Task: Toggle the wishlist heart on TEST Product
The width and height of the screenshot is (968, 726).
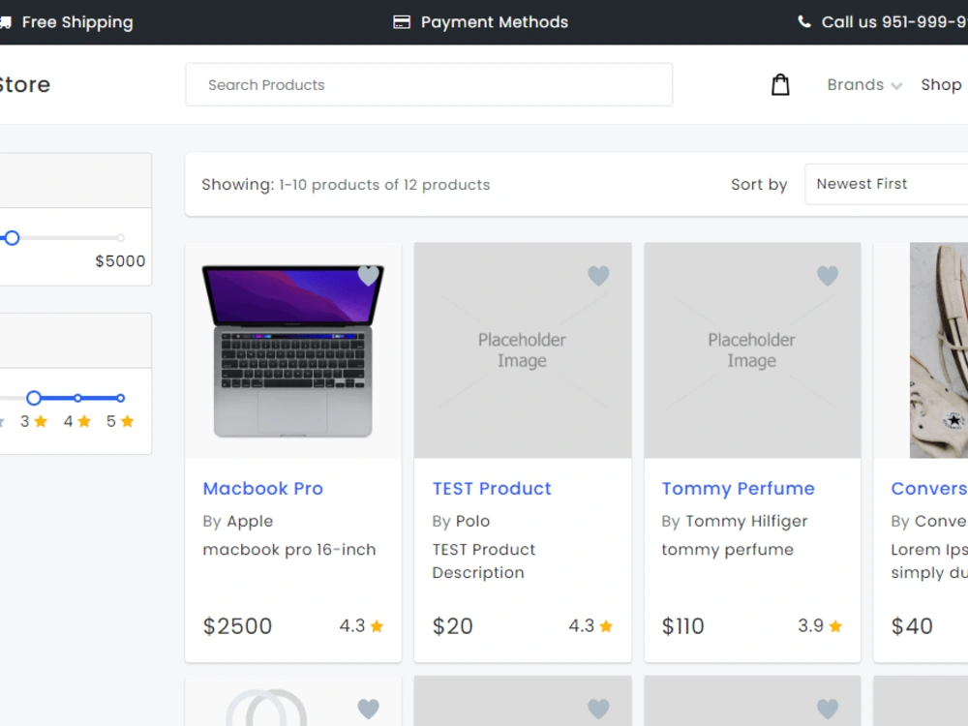Action: (x=598, y=275)
